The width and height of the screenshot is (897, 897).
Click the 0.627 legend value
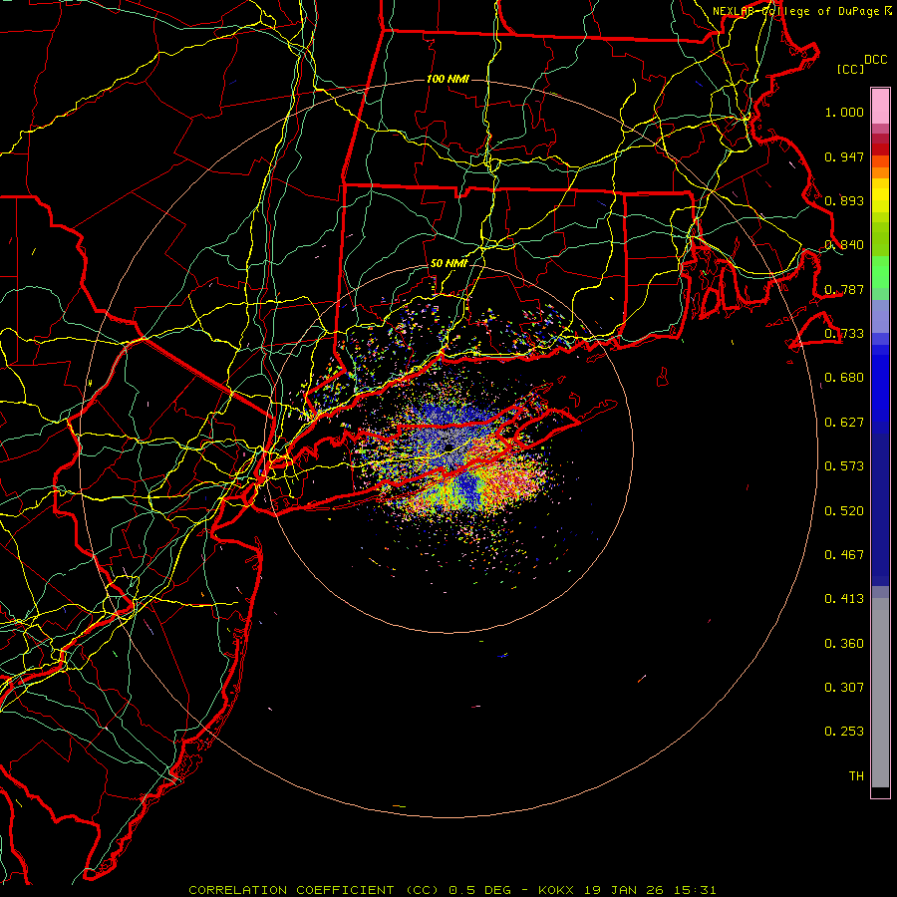(844, 423)
